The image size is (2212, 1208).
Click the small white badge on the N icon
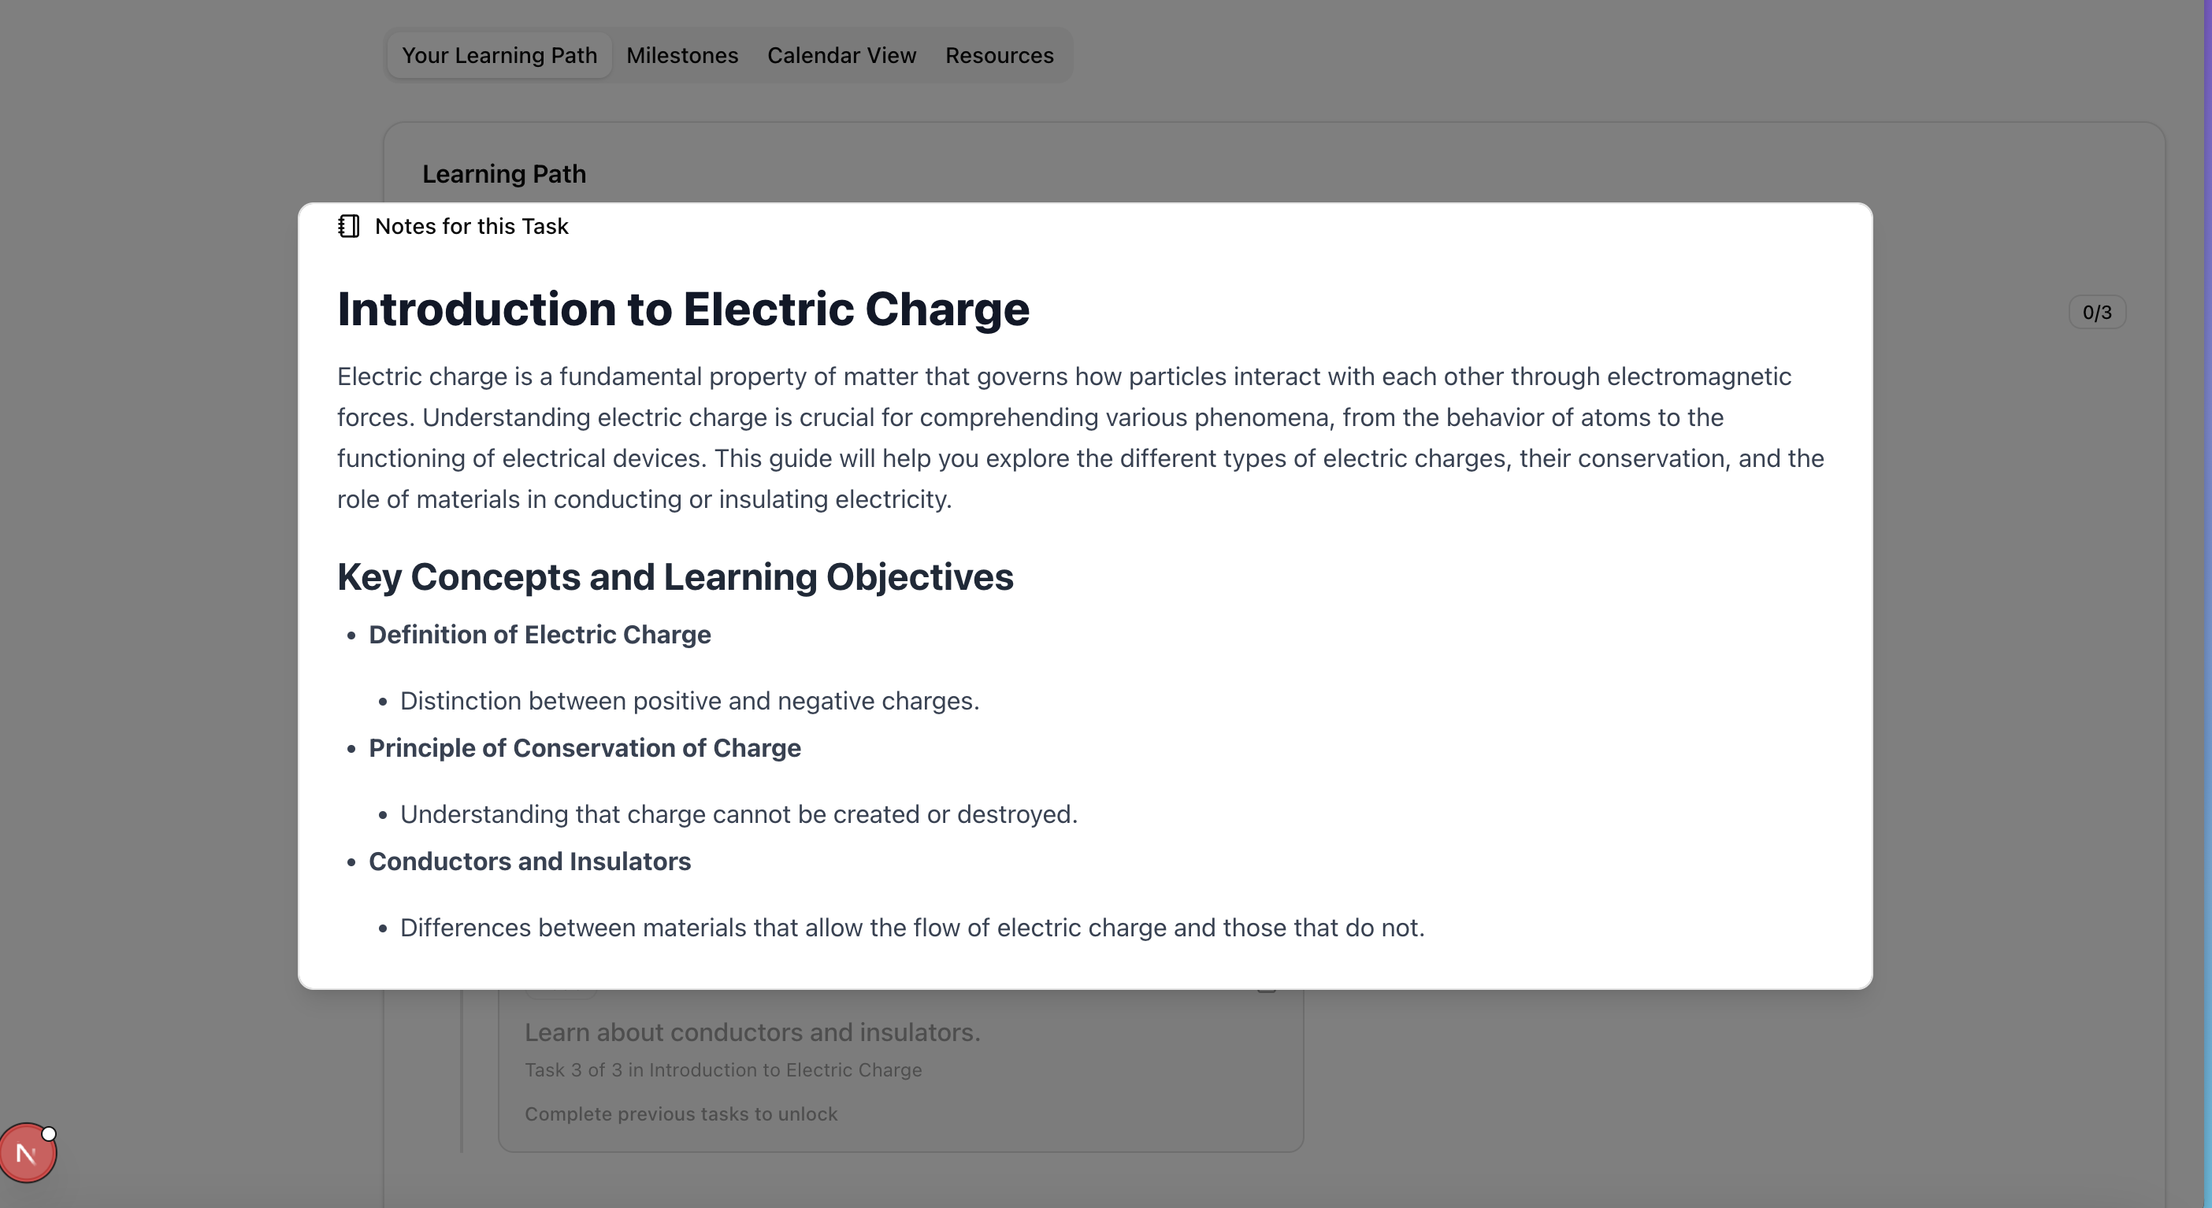(49, 1133)
